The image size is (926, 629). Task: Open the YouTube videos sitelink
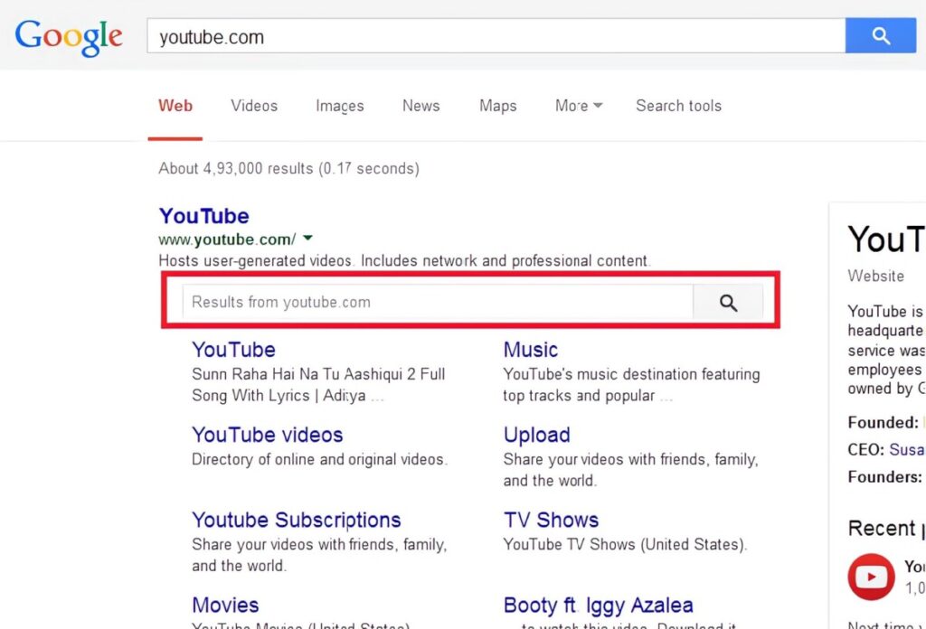(x=267, y=435)
